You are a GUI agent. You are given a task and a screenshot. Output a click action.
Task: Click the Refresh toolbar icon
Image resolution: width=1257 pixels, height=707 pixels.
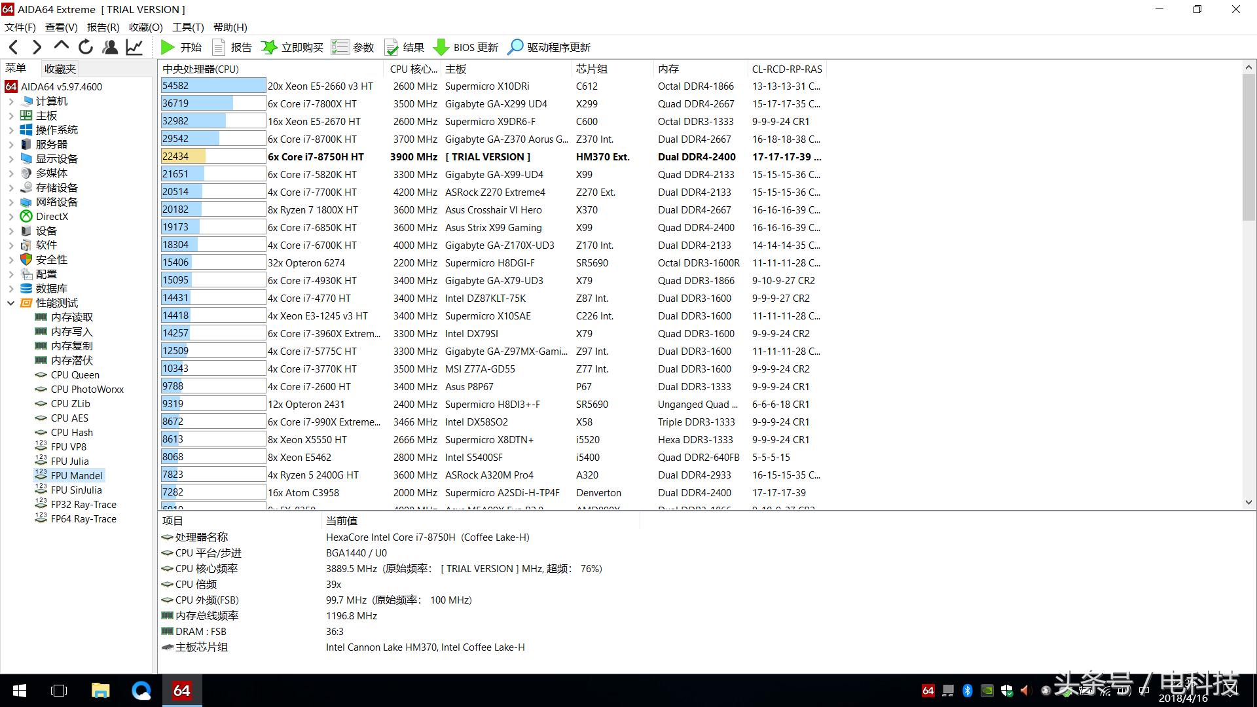(86, 47)
